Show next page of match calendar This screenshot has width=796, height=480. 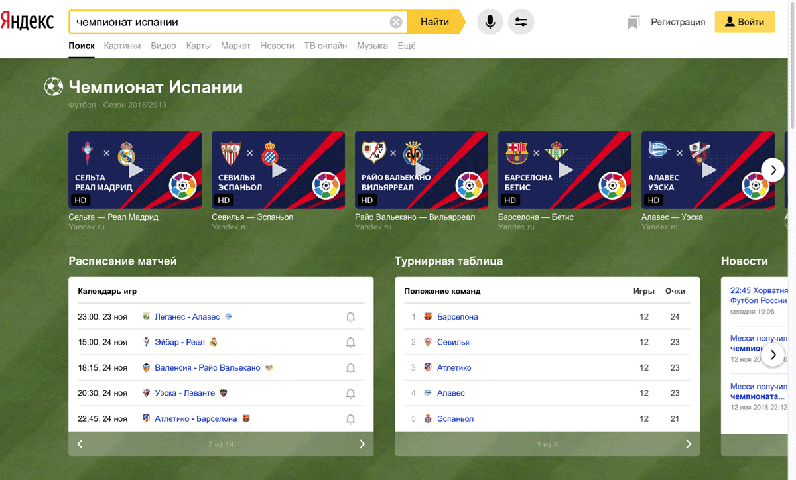(x=362, y=444)
